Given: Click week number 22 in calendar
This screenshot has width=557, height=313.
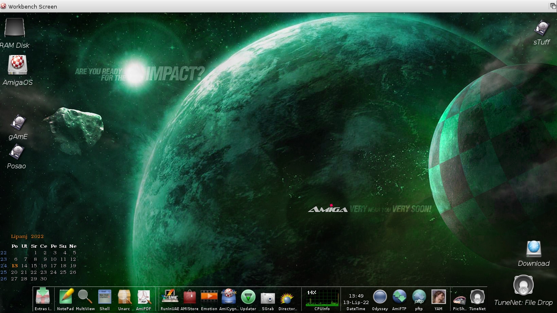Looking at the screenshot, I should [x=4, y=253].
